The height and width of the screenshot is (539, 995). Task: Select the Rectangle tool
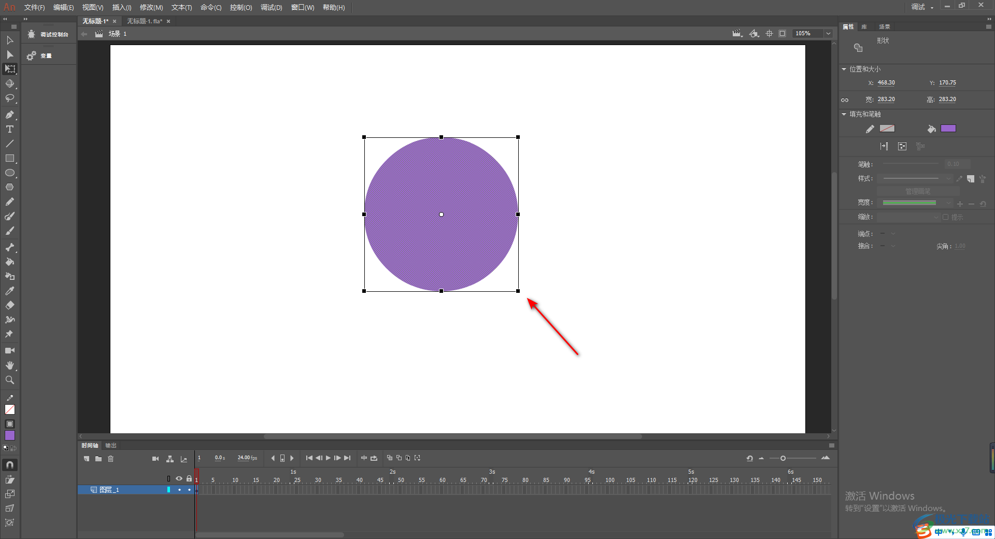[10, 158]
